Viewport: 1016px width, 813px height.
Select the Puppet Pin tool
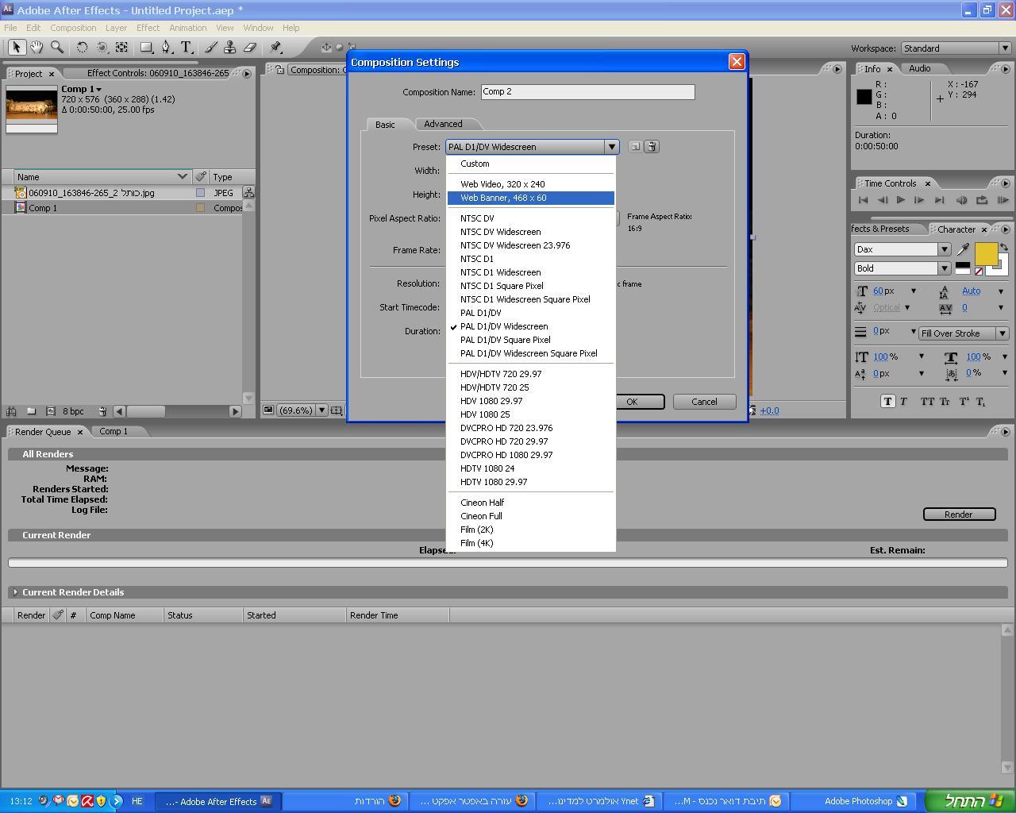tap(275, 48)
